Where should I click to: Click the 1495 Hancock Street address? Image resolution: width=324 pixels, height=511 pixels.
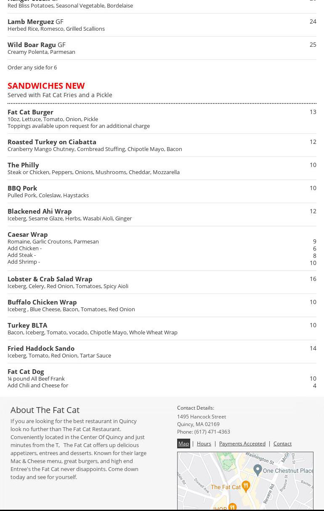tap(202, 417)
